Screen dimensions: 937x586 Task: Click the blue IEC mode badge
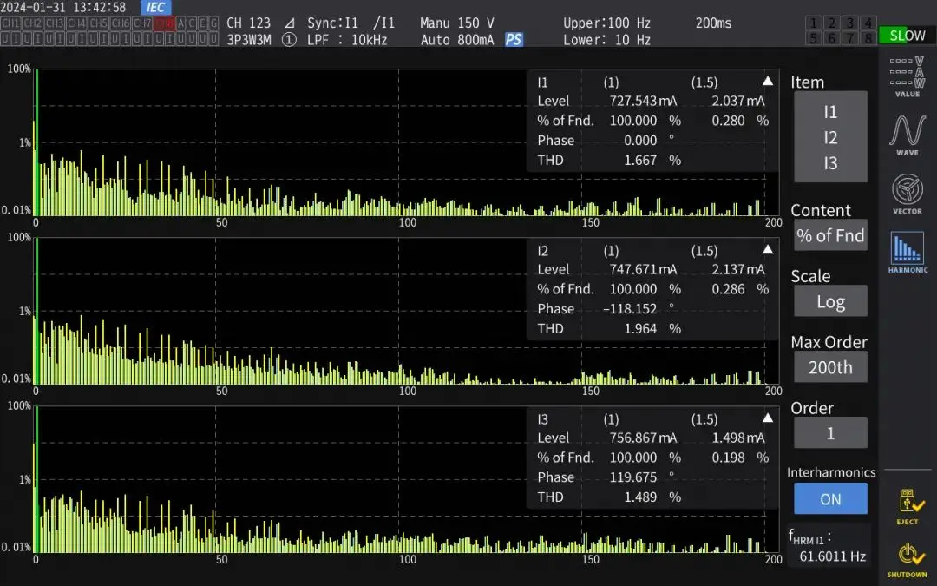tap(155, 8)
